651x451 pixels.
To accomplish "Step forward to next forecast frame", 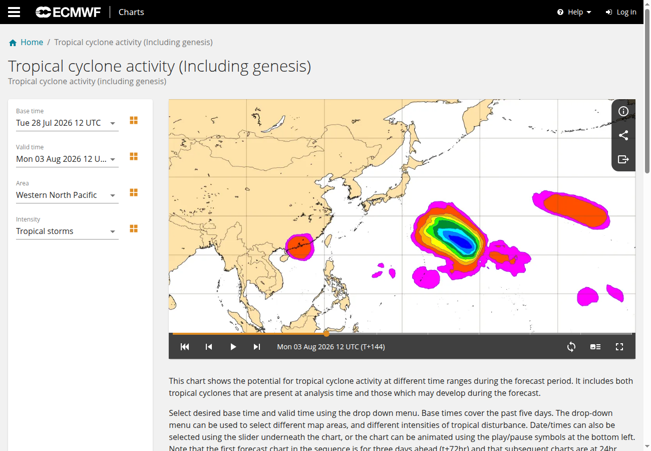I will point(257,347).
